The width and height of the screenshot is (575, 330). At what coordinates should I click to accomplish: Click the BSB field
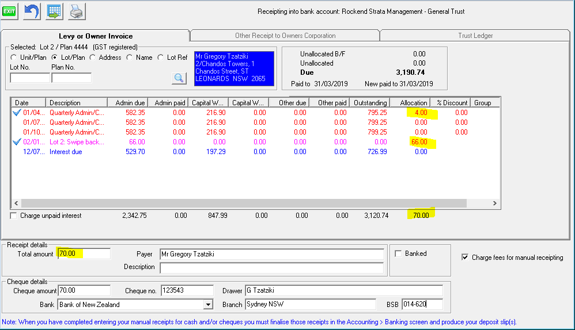[x=422, y=304]
